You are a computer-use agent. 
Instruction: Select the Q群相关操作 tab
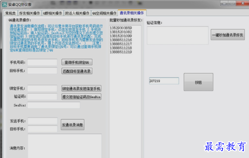tap(52, 13)
